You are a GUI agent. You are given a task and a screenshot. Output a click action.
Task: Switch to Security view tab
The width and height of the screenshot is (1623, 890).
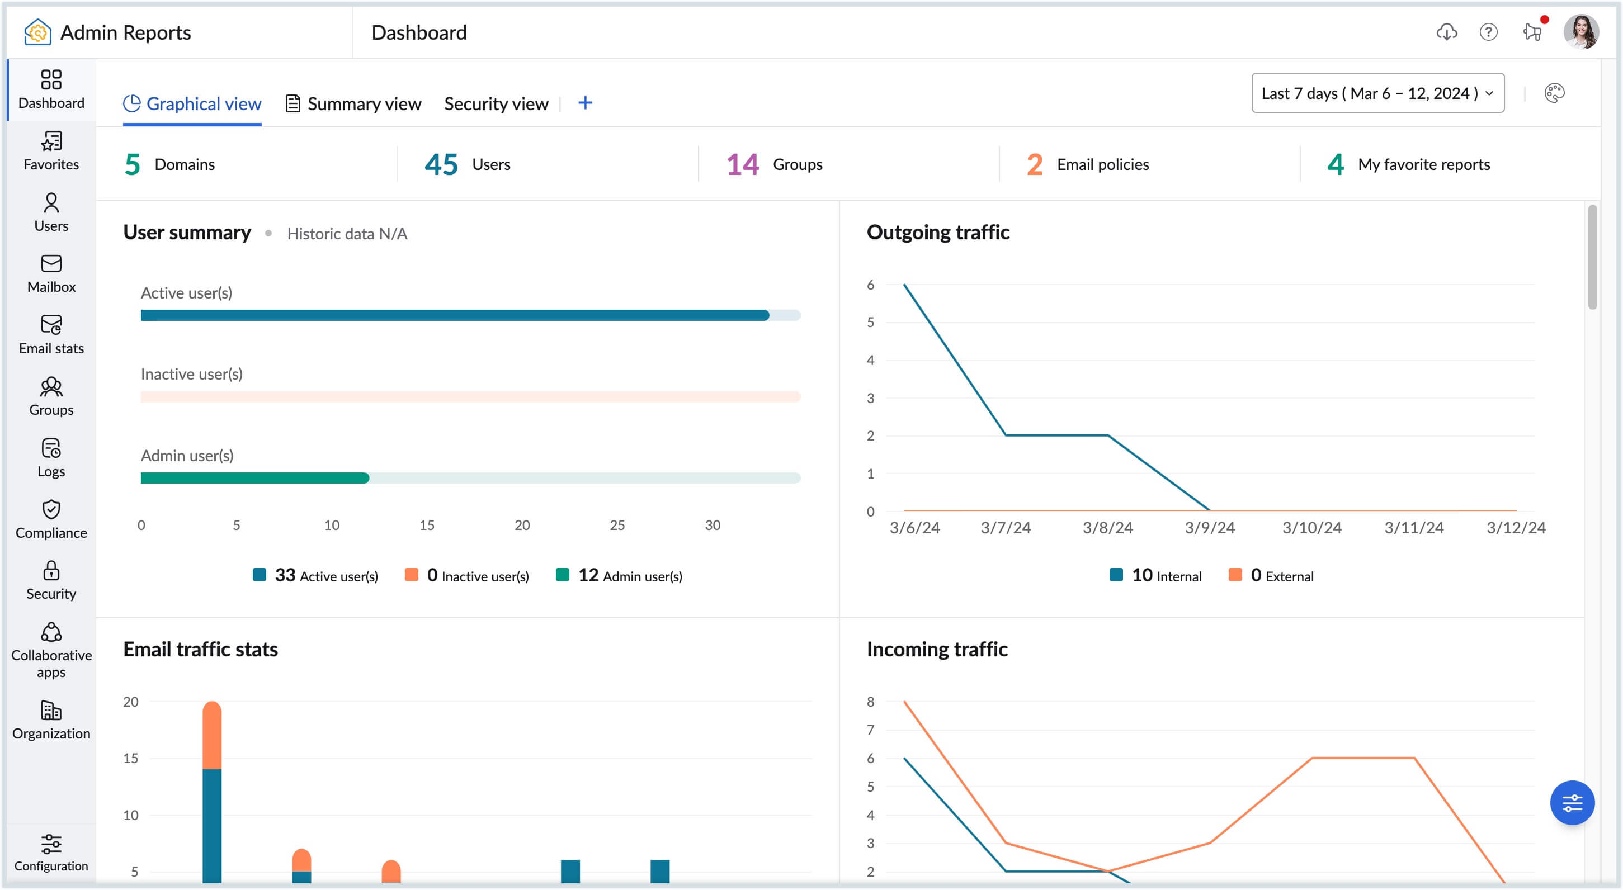pos(497,102)
